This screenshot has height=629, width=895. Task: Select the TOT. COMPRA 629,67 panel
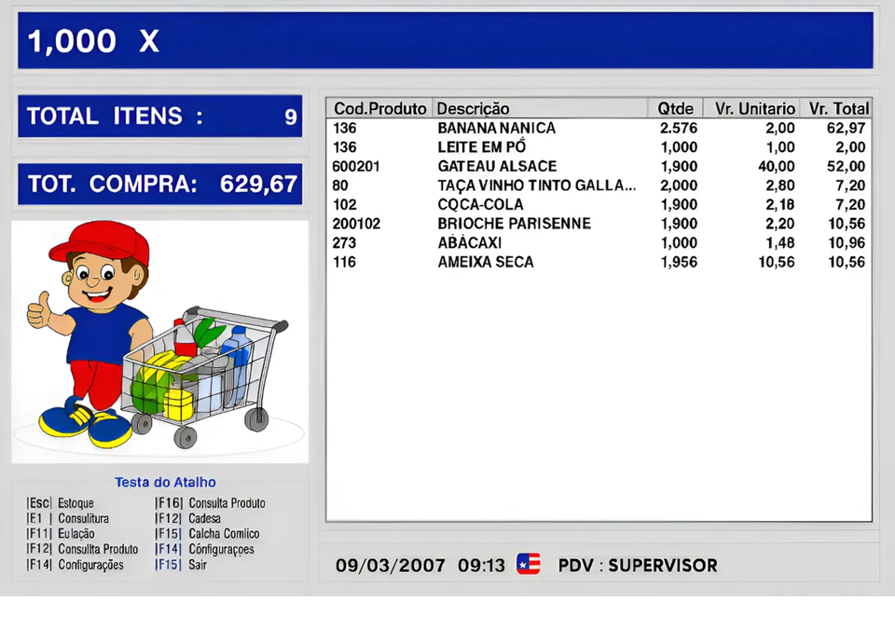coord(159,184)
